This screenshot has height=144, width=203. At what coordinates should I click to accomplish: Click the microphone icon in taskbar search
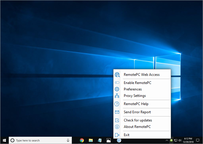(68, 140)
